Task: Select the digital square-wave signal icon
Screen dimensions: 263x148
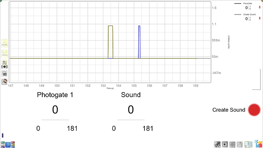Action: coord(5,63)
